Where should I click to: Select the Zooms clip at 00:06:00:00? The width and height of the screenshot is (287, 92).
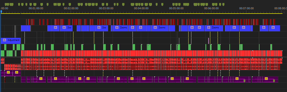[214, 28]
